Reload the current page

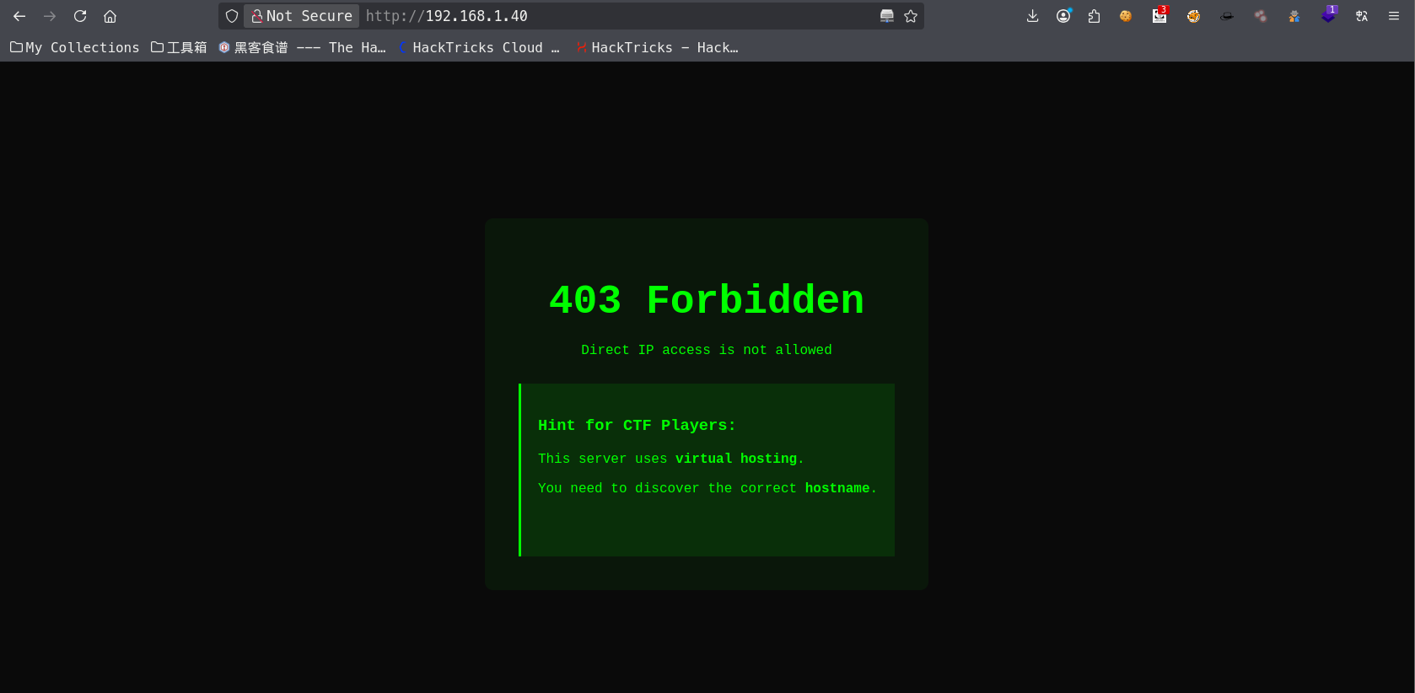[80, 16]
